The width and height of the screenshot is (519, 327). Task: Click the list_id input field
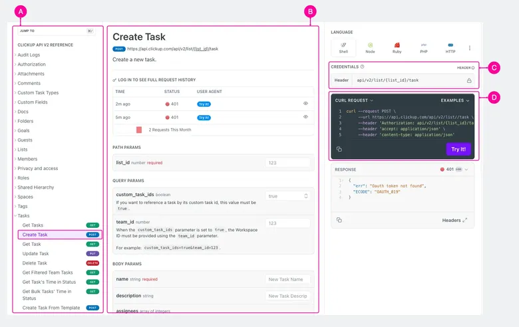[x=287, y=163]
